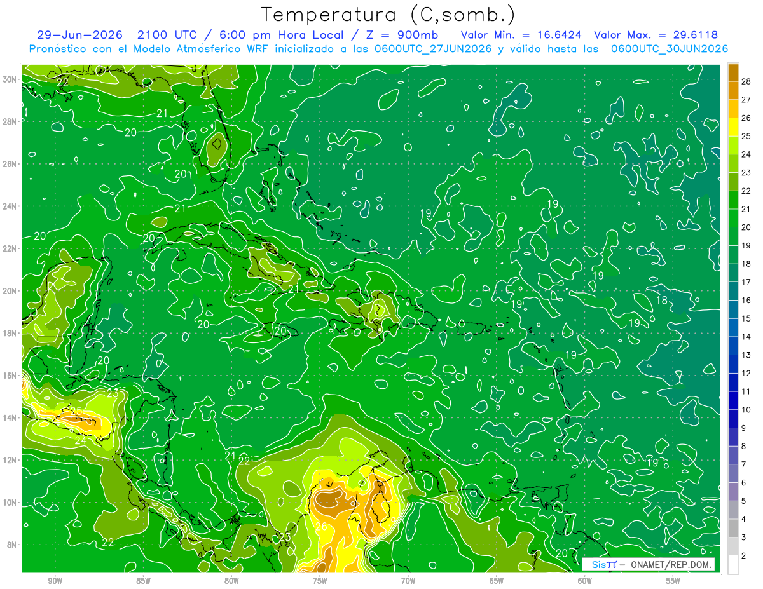Click the 10 label on the color scale

[x=746, y=409]
